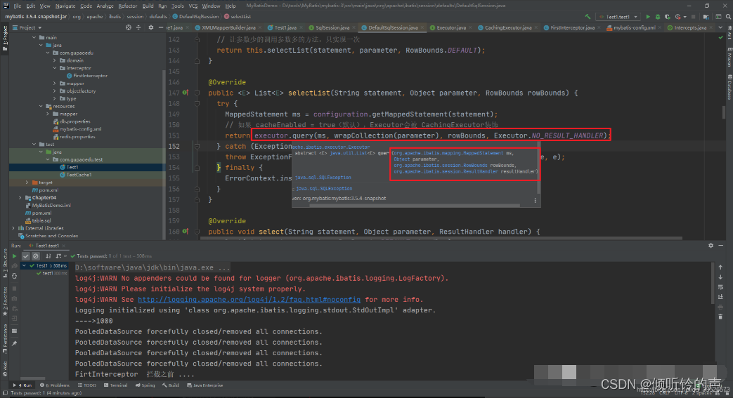Select mybatis-config.xml in project tree
Image resolution: width=733 pixels, height=398 pixels.
pyautogui.click(x=77, y=129)
